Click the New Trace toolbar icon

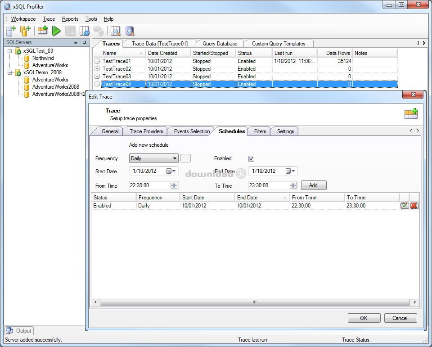click(42, 30)
